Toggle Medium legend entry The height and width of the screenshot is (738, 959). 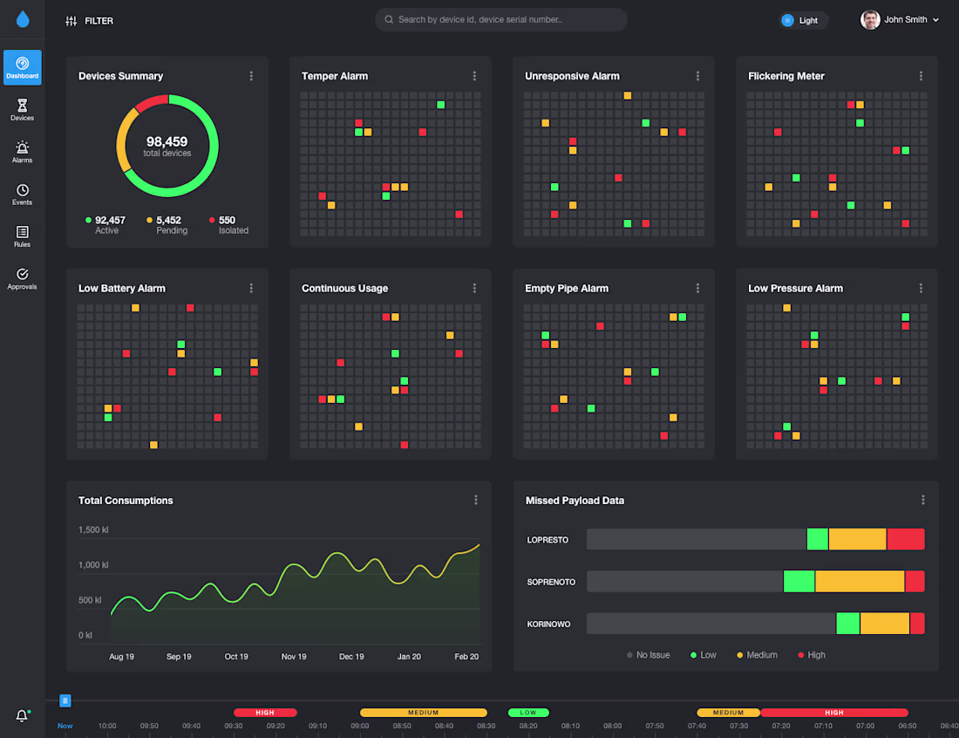(x=757, y=655)
